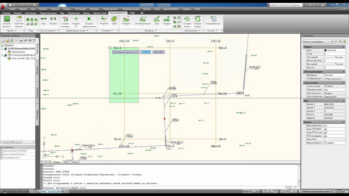The height and width of the screenshot is (196, 349).
Task: Click new project icon in Блокнот проекта
Action: pos(3,41)
